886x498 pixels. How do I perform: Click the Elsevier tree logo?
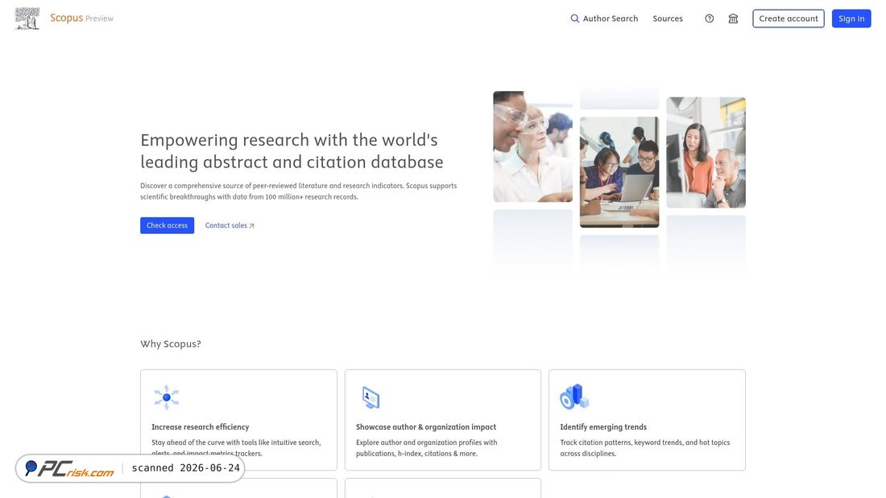(x=27, y=18)
